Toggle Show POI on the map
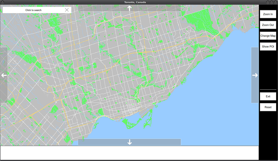The image size is (278, 161). click(x=268, y=46)
